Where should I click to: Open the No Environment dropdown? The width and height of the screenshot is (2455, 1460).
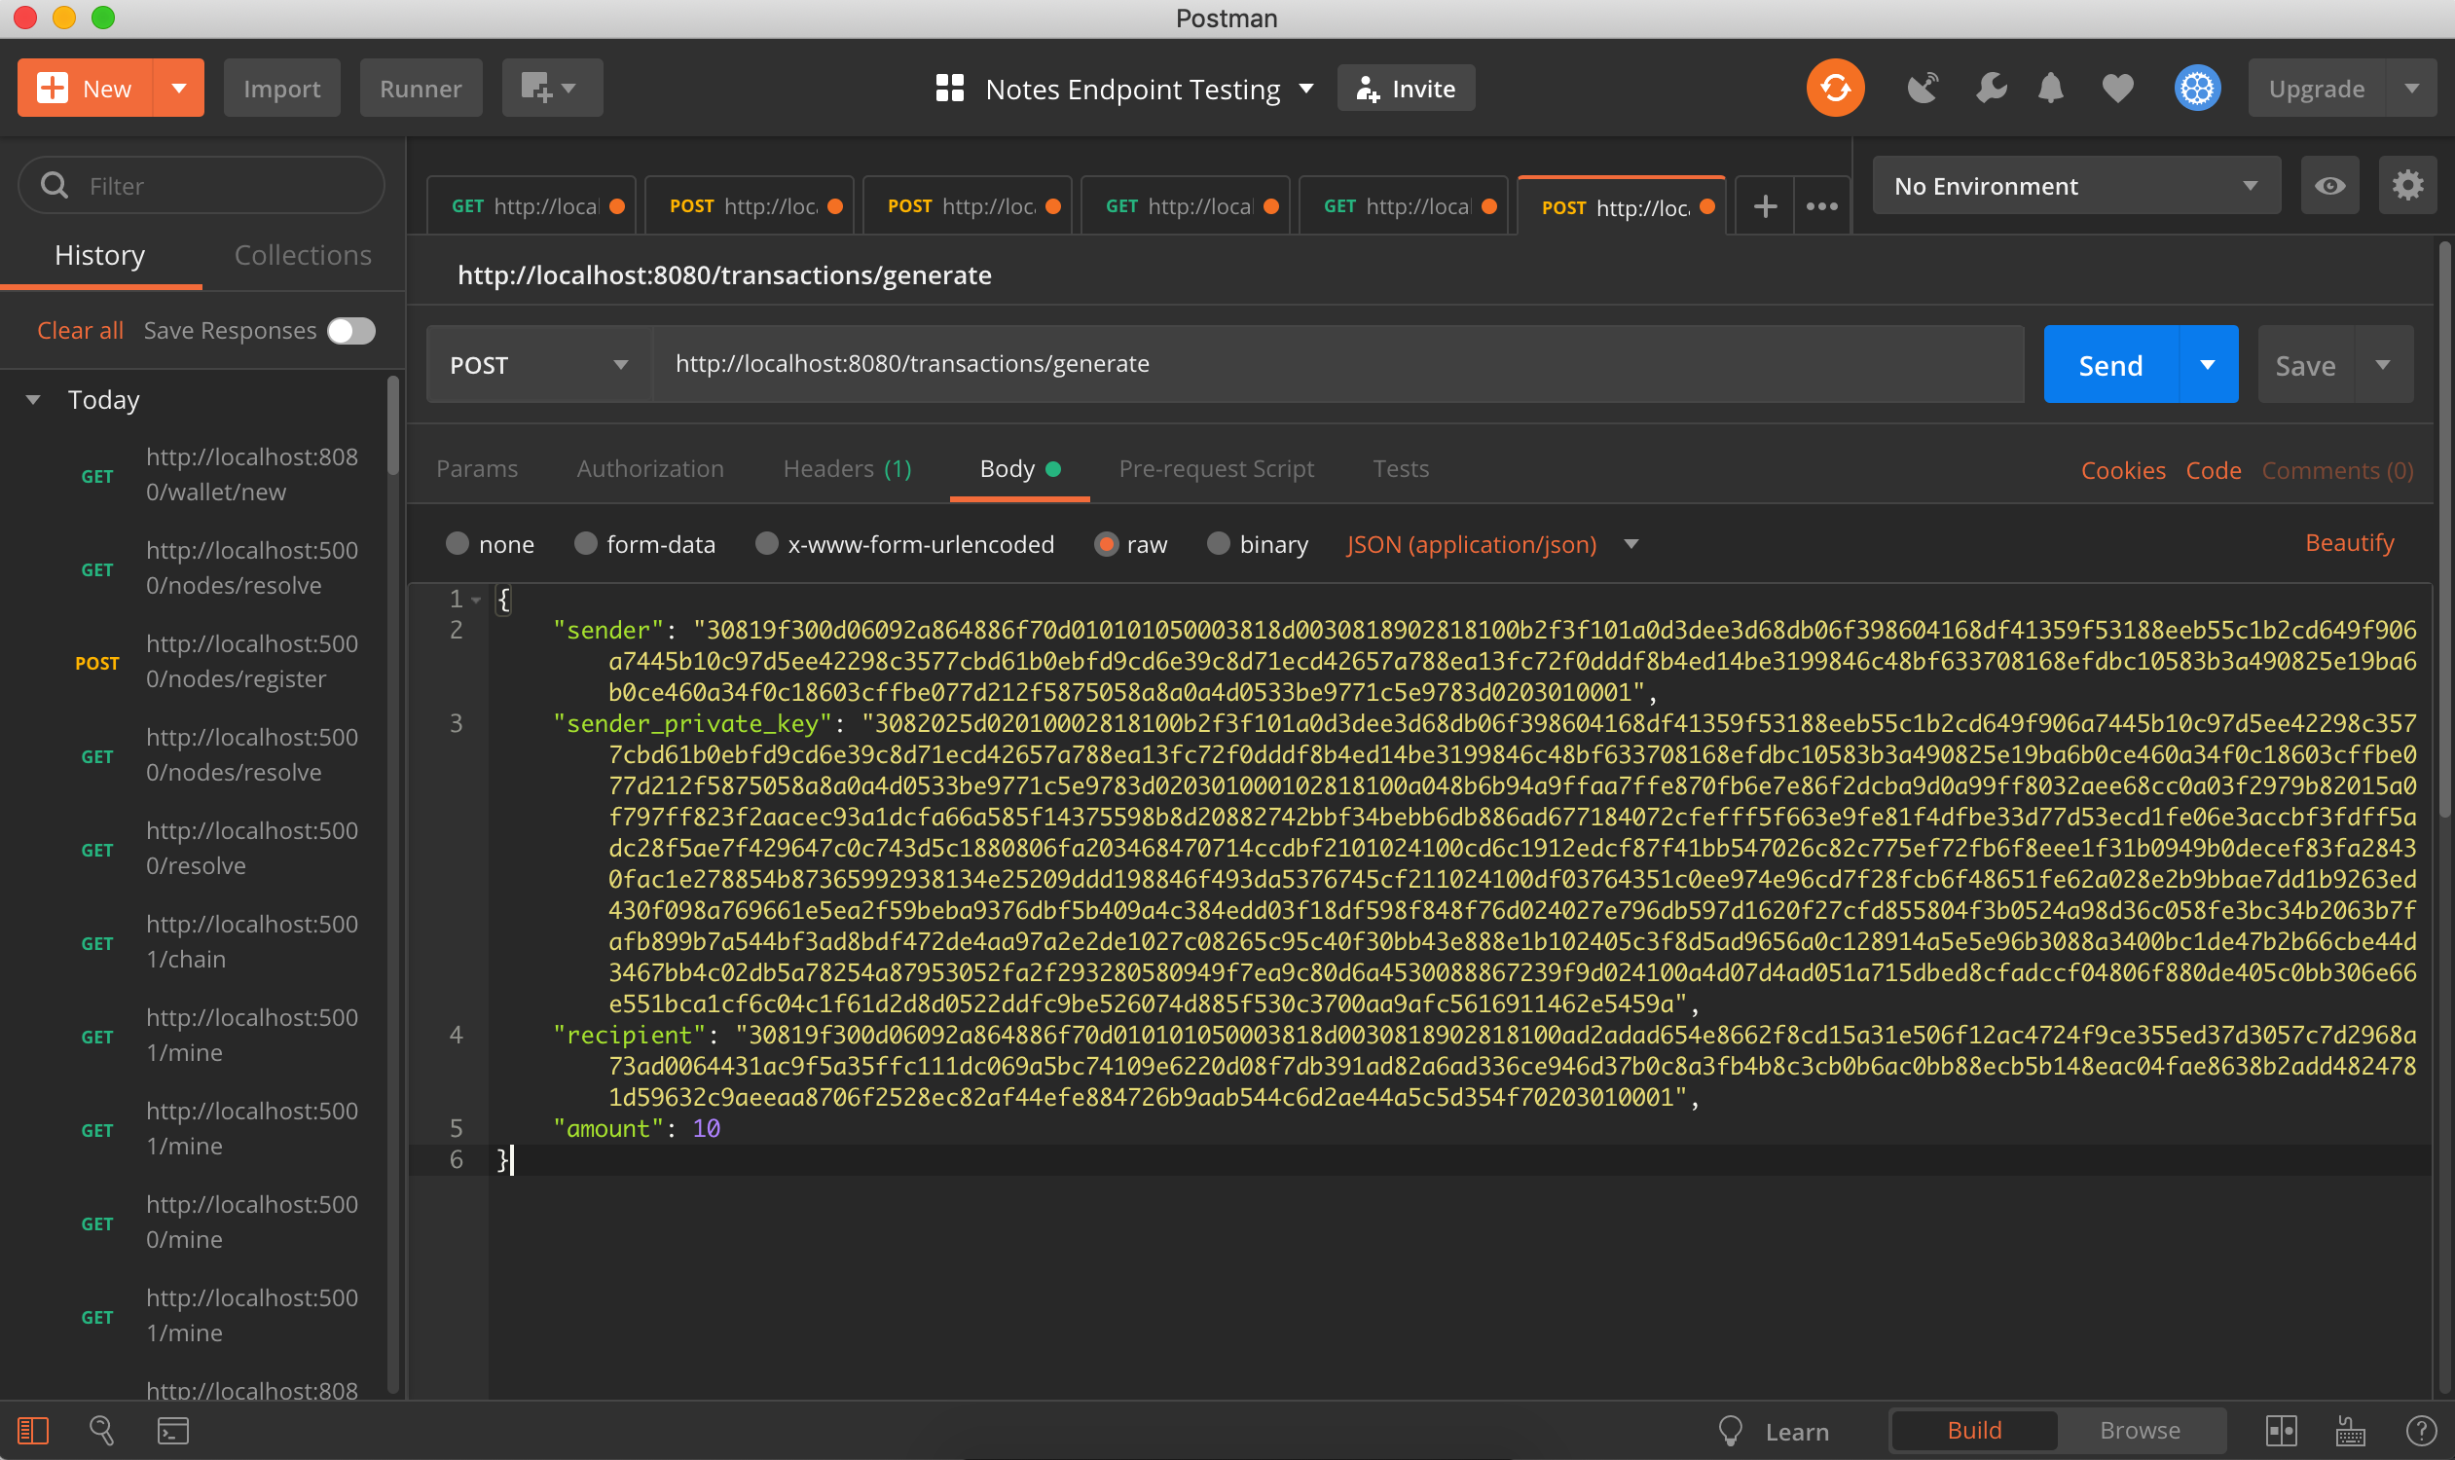pyautogui.click(x=2076, y=185)
